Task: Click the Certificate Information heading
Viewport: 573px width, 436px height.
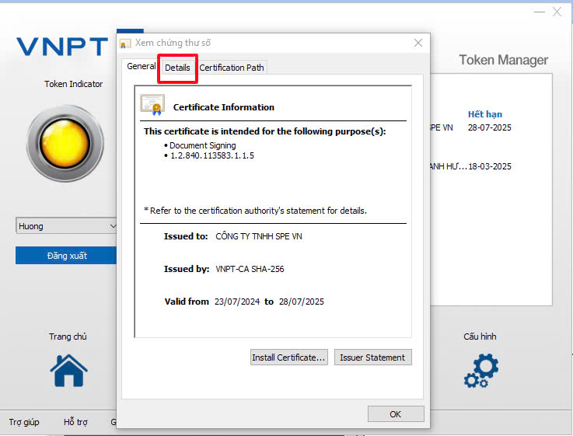Action: [224, 107]
